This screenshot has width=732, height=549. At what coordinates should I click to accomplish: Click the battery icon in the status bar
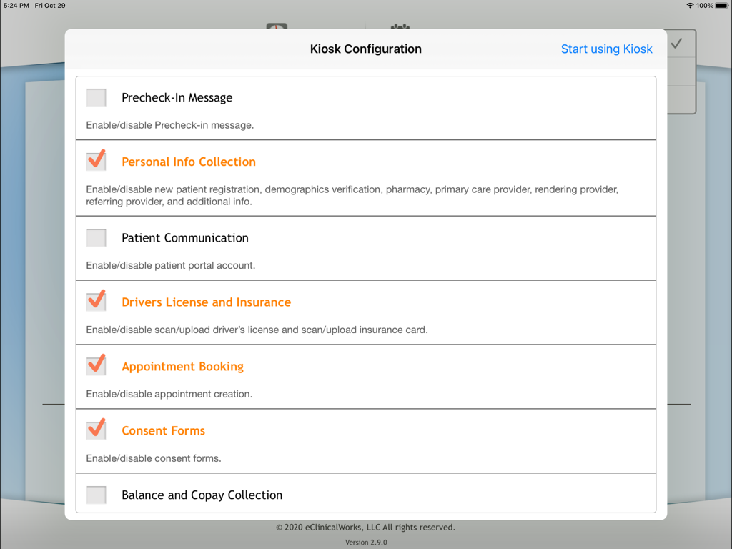pyautogui.click(x=722, y=5)
